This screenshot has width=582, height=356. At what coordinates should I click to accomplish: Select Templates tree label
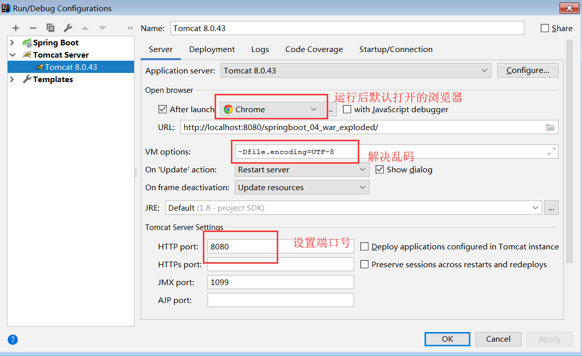pyautogui.click(x=52, y=79)
